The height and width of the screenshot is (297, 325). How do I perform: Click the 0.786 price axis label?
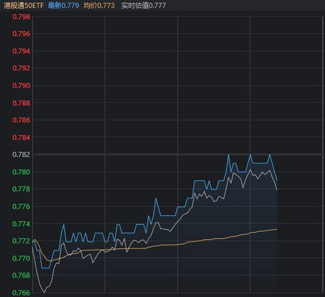(x=21, y=120)
